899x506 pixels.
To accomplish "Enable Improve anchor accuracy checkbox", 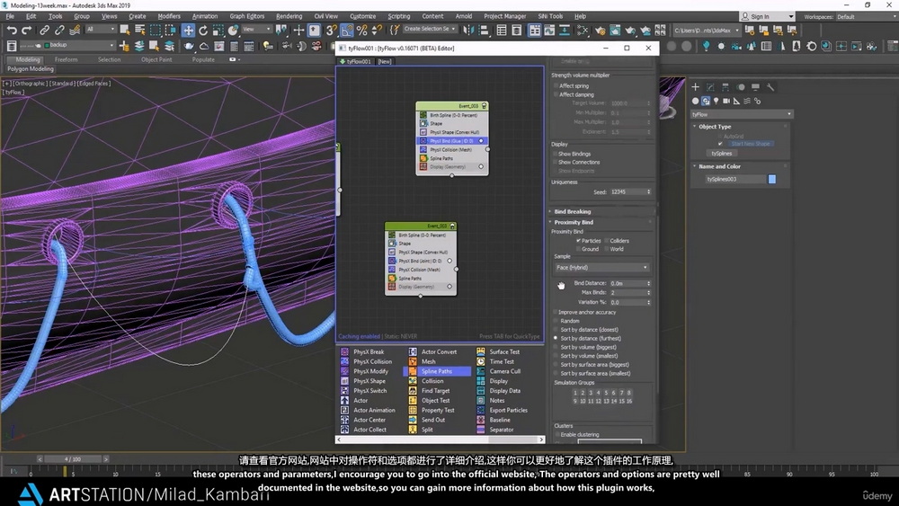I will click(x=556, y=312).
